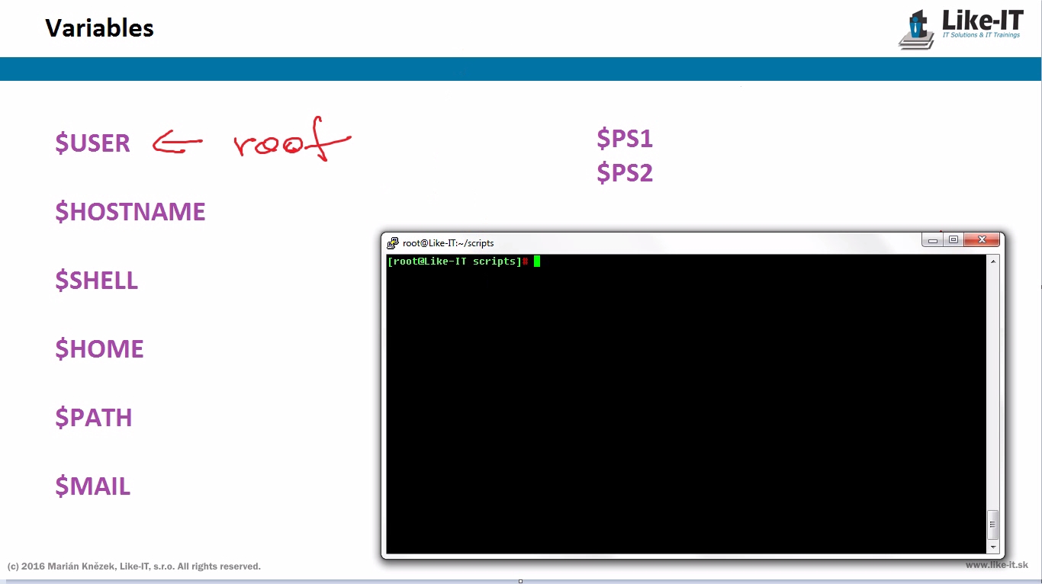The height and width of the screenshot is (584, 1042).
Task: Select the $HOSTNAME variable text
Action: click(x=130, y=212)
